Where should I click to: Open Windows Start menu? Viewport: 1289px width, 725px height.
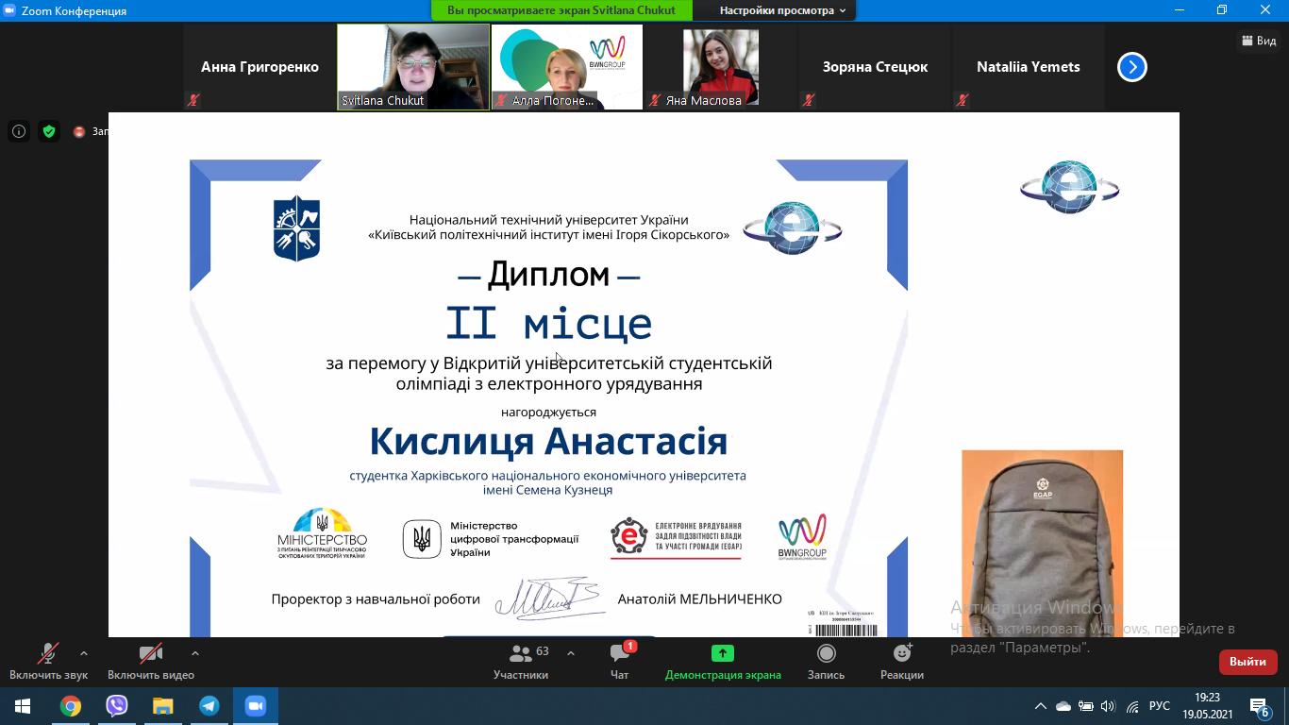(x=23, y=706)
